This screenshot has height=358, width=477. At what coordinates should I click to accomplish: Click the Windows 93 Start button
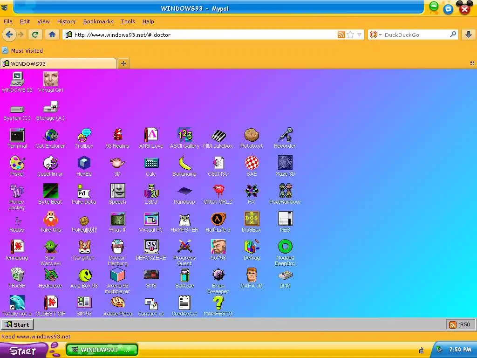coord(17,324)
